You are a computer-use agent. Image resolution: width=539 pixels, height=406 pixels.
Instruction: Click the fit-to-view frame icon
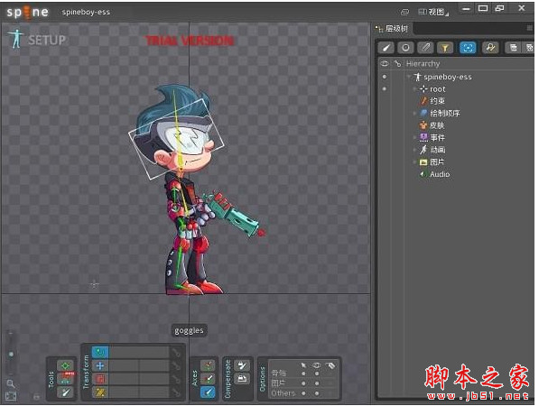pos(11,396)
